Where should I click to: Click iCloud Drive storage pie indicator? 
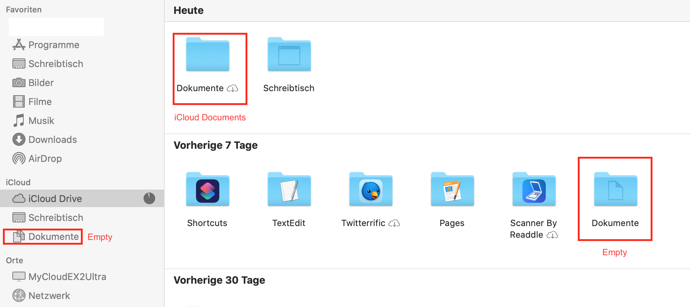pos(149,198)
